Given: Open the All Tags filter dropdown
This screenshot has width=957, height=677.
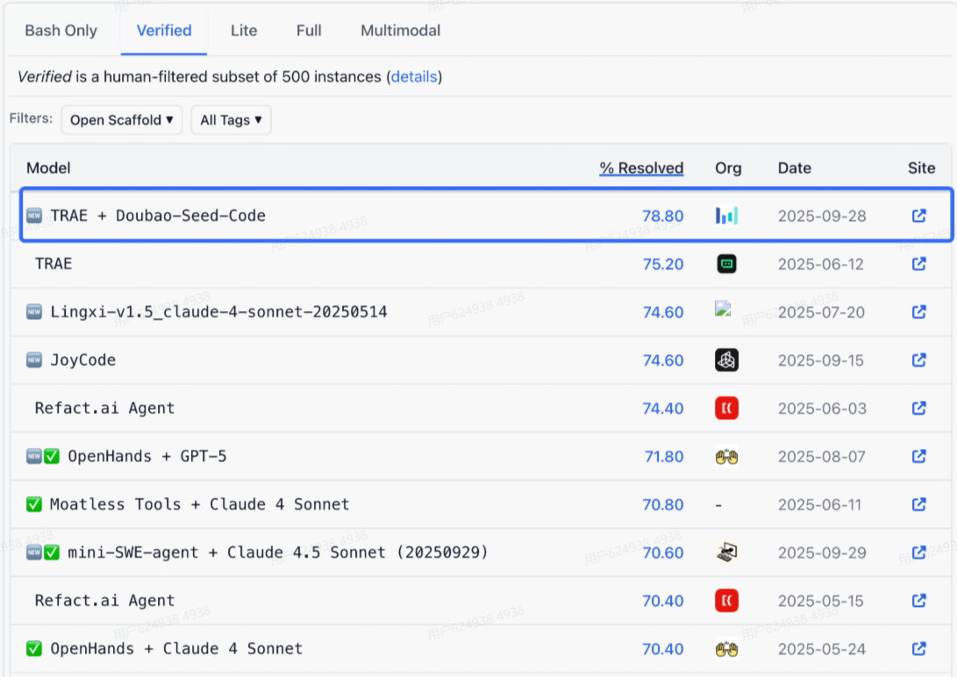Looking at the screenshot, I should pyautogui.click(x=231, y=119).
